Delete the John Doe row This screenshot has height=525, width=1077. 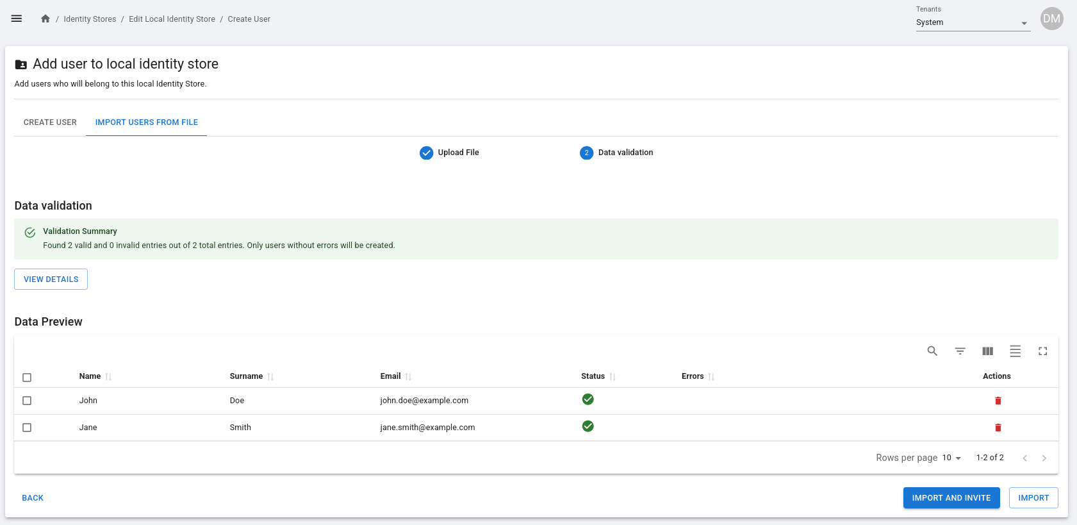click(x=998, y=401)
